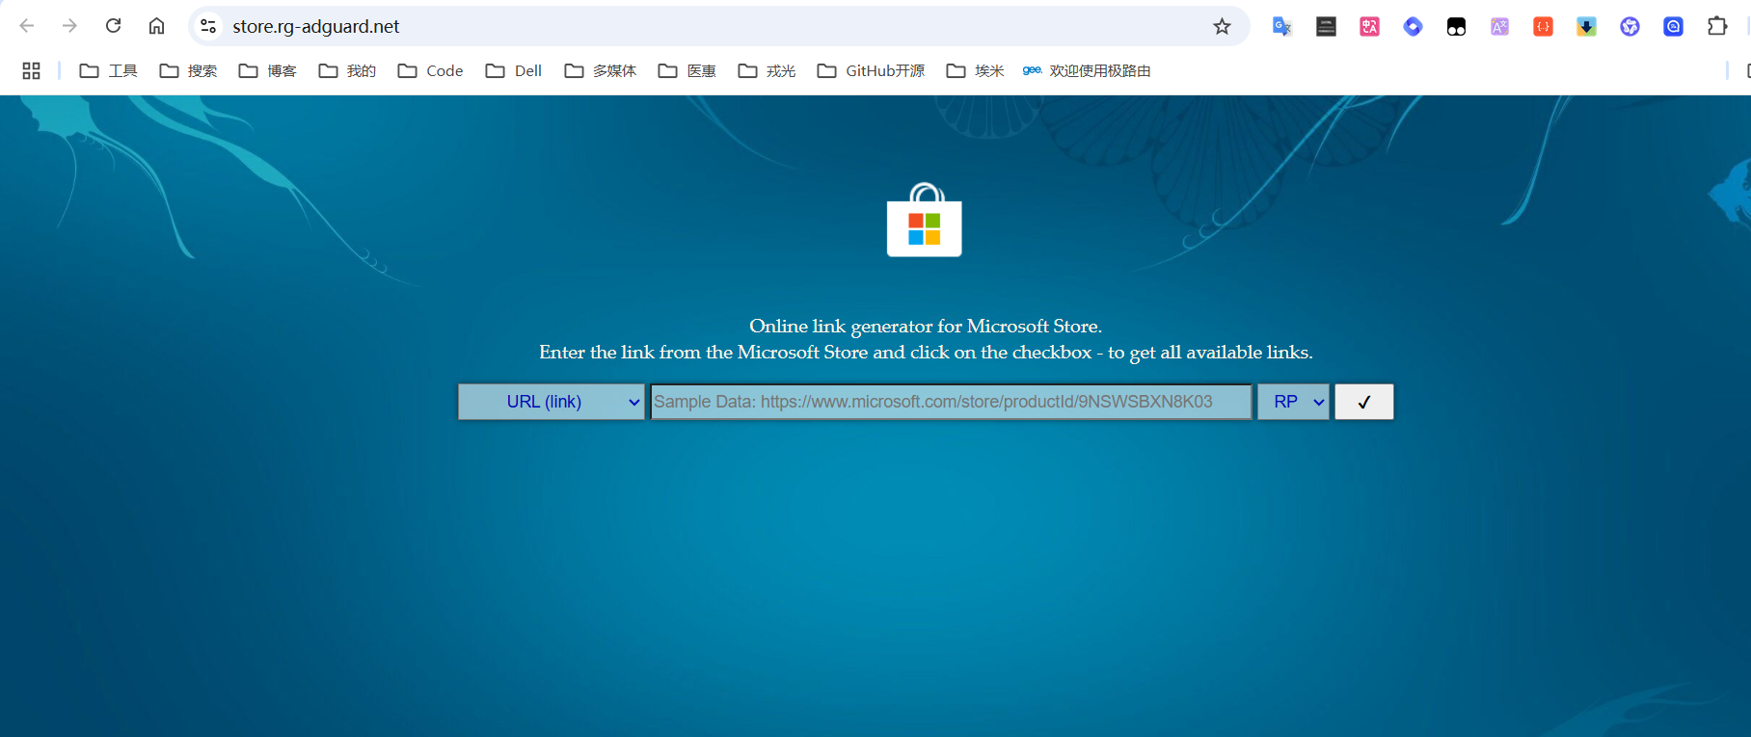Viewport: 1751px width, 737px height.
Task: Reload the current page
Action: click(113, 26)
